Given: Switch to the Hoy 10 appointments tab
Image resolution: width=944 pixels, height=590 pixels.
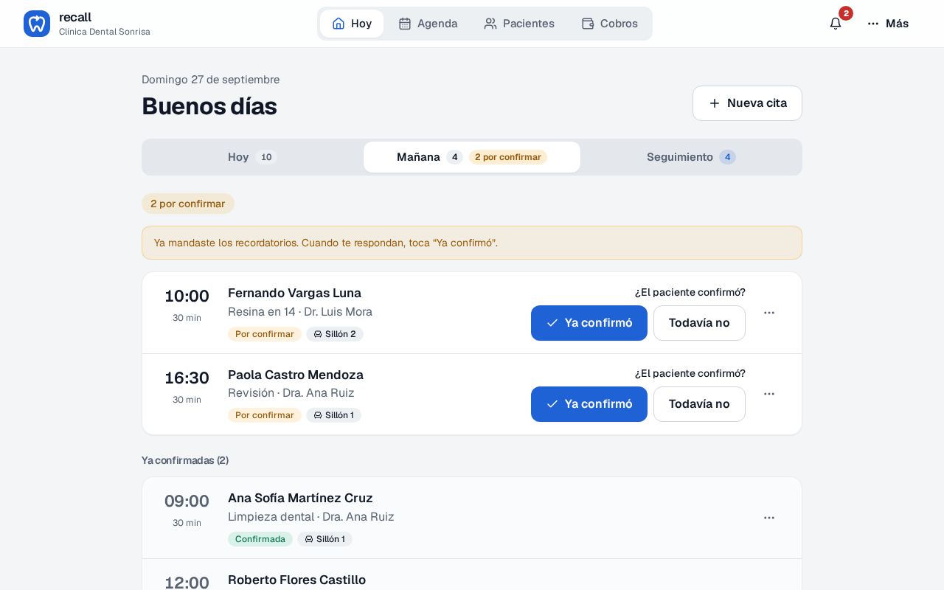Looking at the screenshot, I should coord(252,157).
